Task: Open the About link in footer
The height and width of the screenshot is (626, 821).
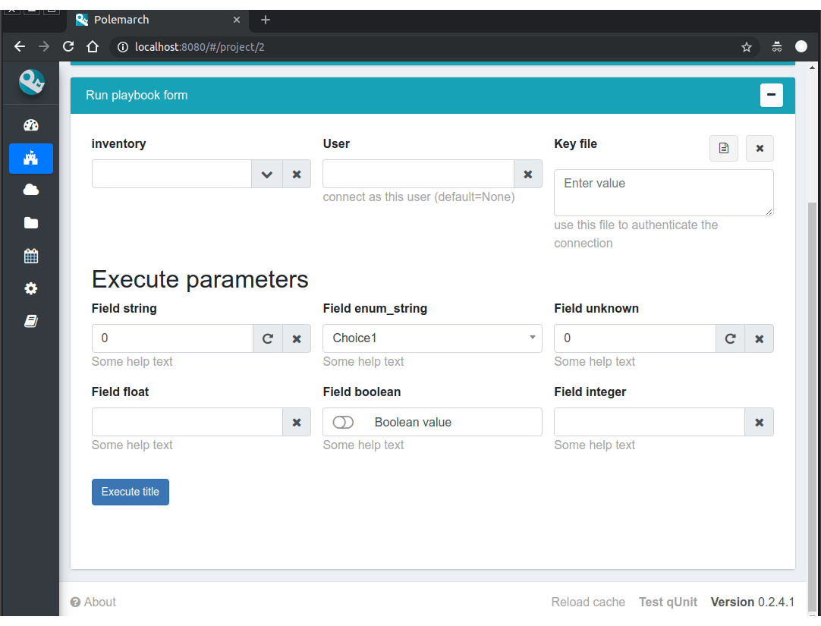Action: tap(93, 602)
